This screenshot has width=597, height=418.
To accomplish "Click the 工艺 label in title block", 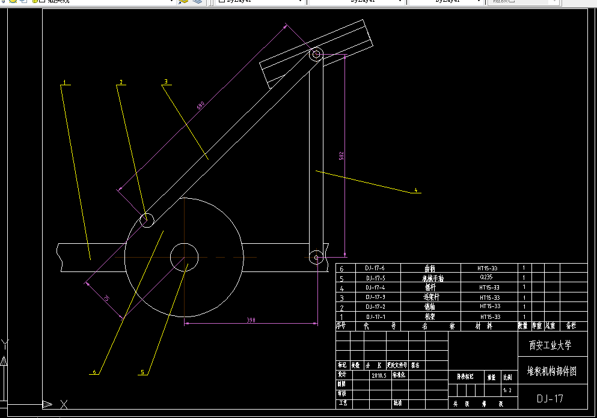I will click(343, 403).
